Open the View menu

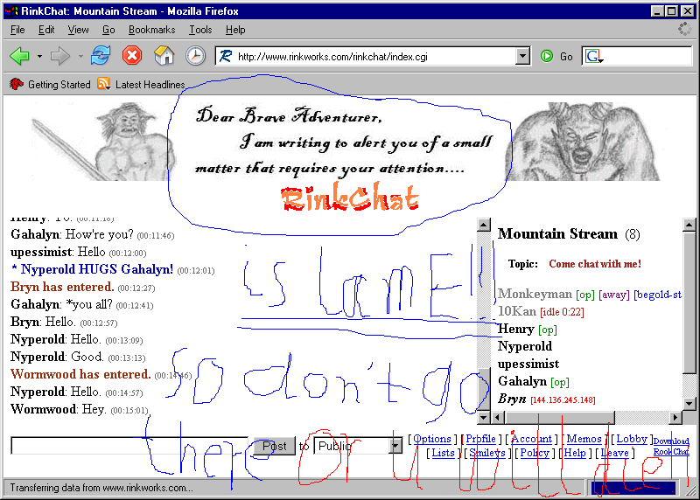[78, 30]
